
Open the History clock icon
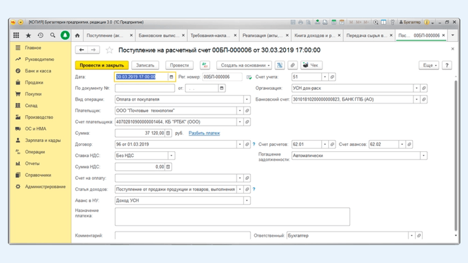click(x=41, y=35)
